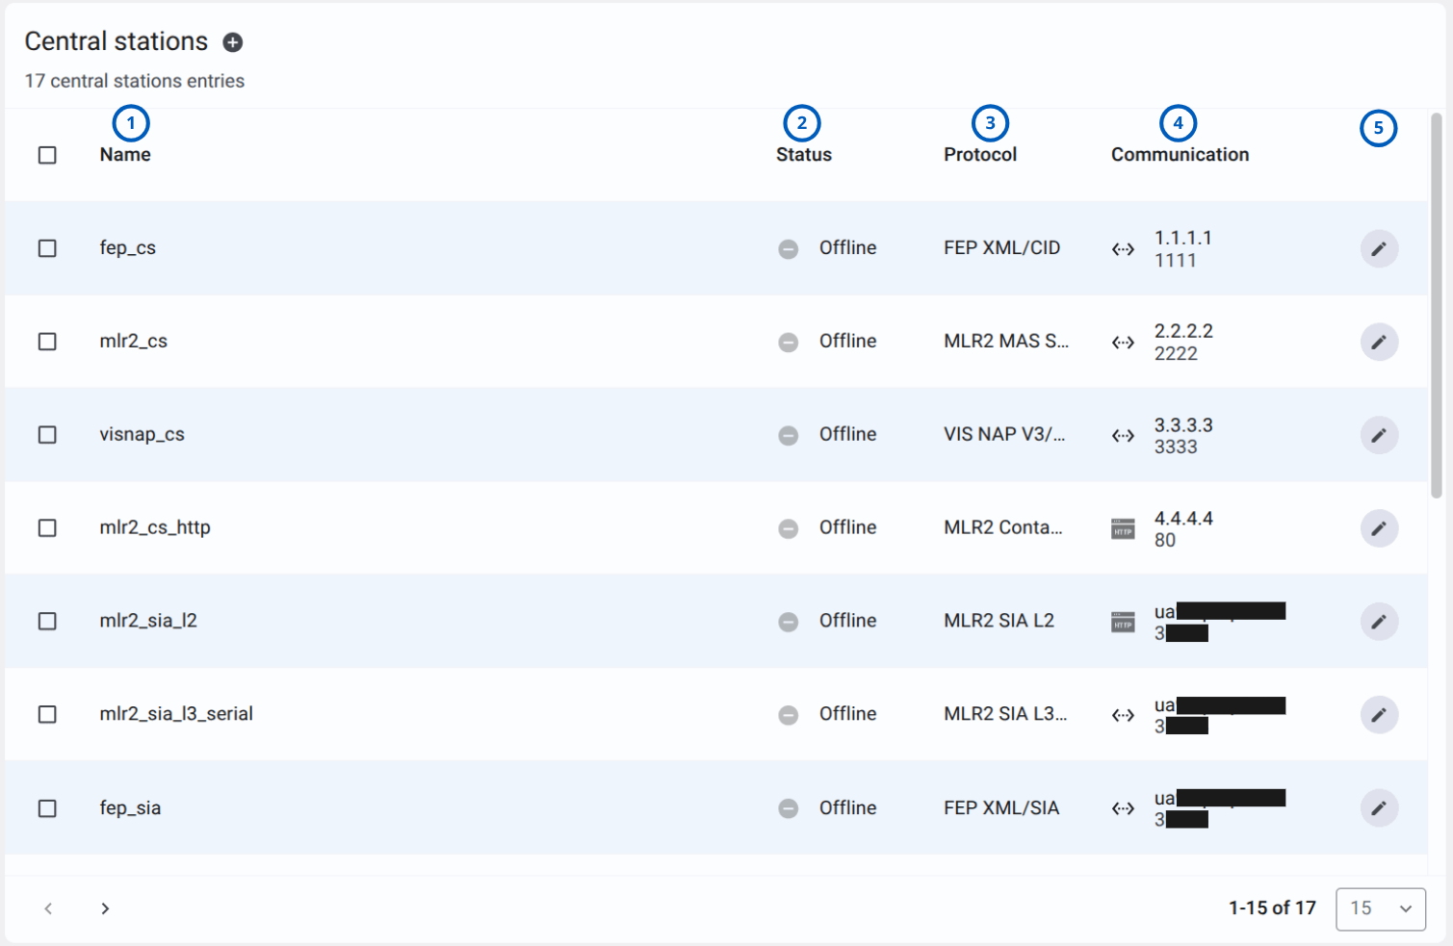Click the 1.1.1.1 address value
The width and height of the screenshot is (1453, 946).
point(1183,238)
